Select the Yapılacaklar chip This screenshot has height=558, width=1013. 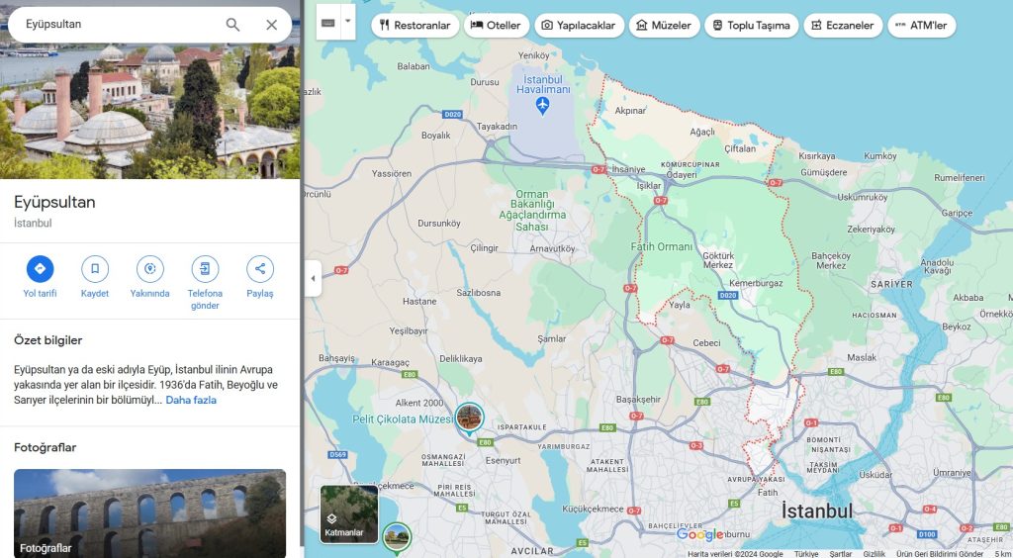579,26
